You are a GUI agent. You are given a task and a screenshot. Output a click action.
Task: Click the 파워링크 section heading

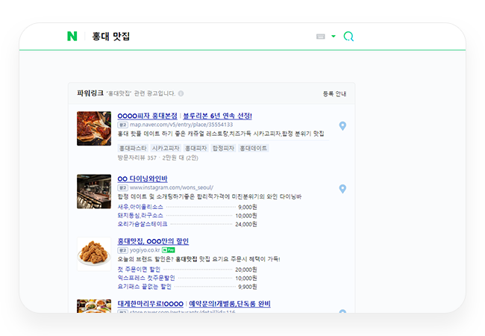click(x=90, y=93)
